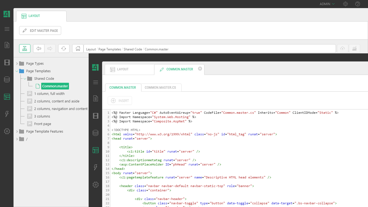Collapse the Page Templates folder
The height and width of the screenshot is (207, 368).
point(17,71)
